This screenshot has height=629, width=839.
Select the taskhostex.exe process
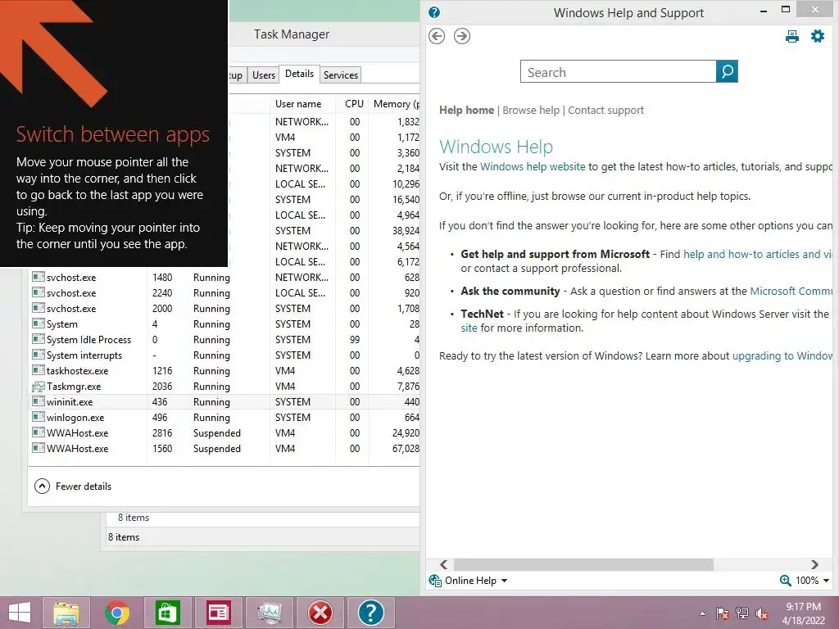tap(224, 371)
